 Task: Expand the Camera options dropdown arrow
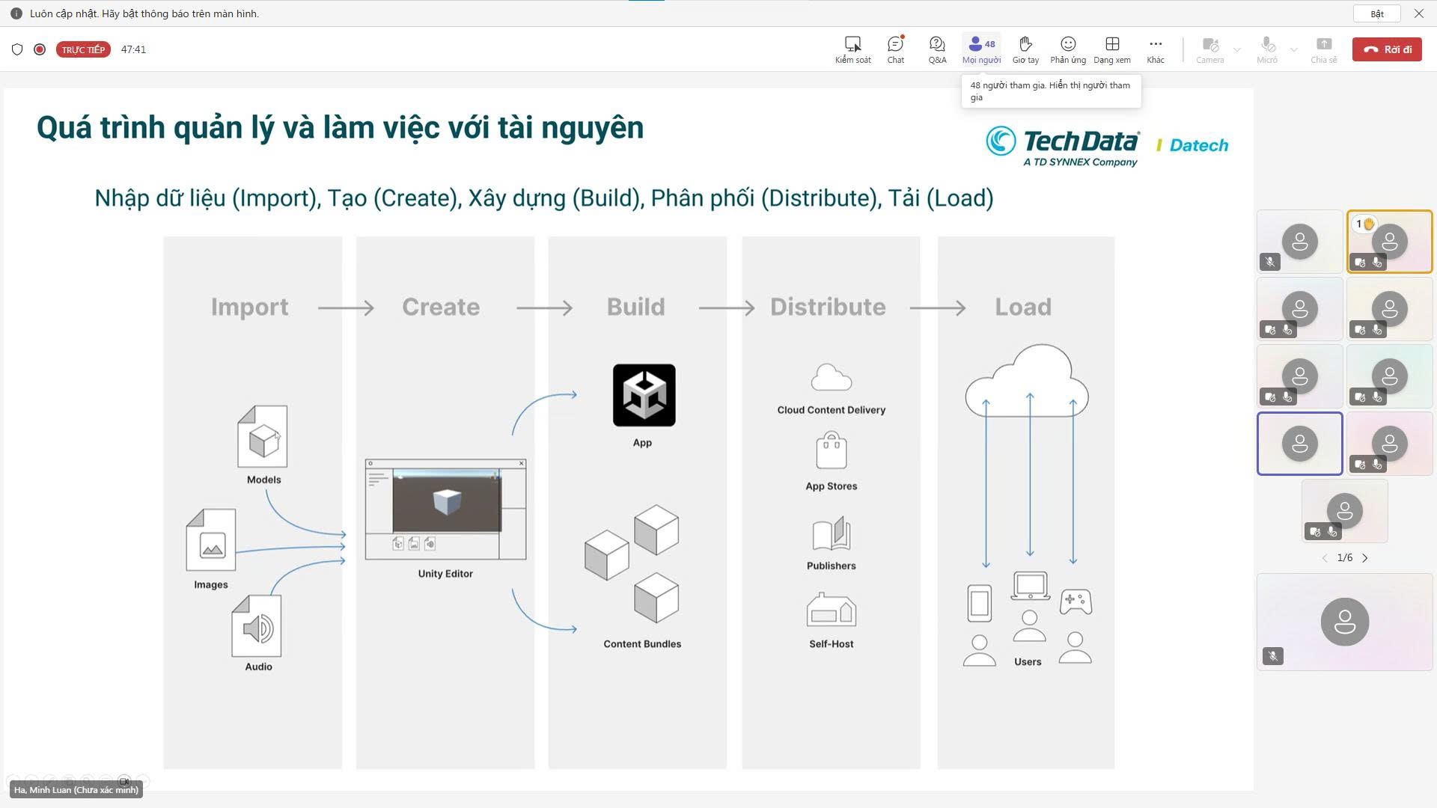pyautogui.click(x=1237, y=50)
